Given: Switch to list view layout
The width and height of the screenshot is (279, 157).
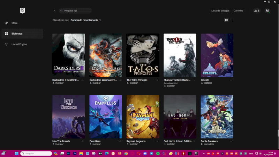Looking at the screenshot, I should coord(231,20).
